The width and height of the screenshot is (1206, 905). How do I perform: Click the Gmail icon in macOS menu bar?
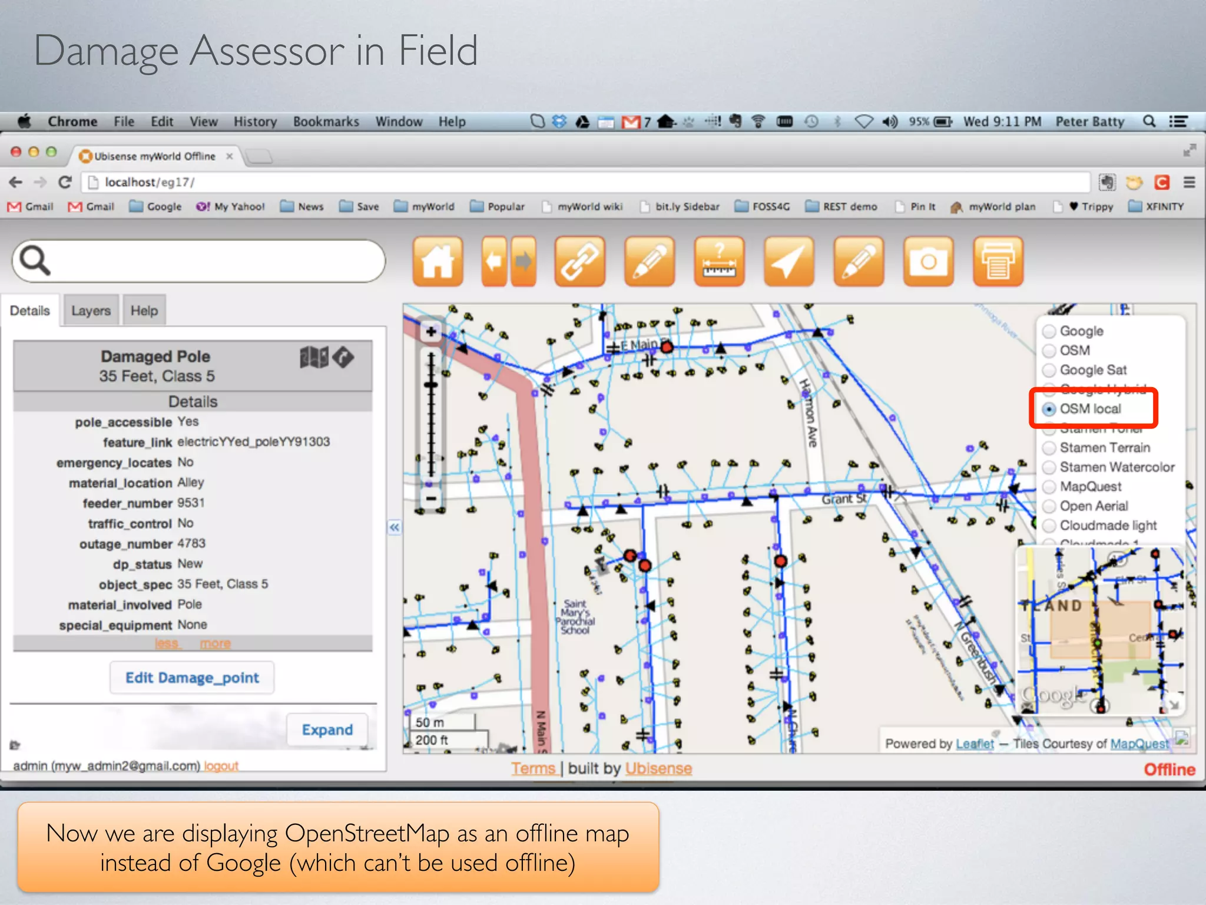(632, 122)
